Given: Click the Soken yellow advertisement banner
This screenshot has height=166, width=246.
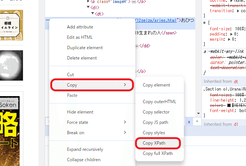Looking at the screenshot, I should coord(10,131).
